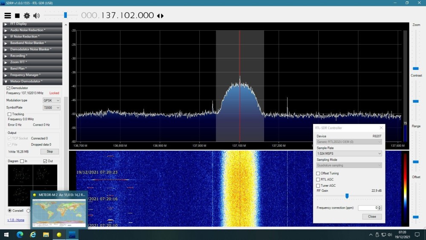Uncheck the Demodulator checkbox

(x=9, y=88)
